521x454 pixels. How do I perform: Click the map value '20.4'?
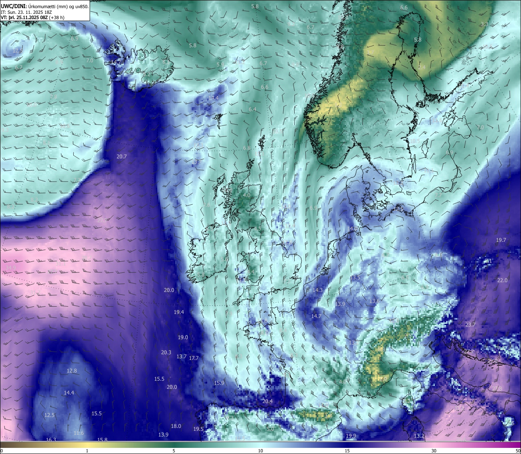pos(267,401)
